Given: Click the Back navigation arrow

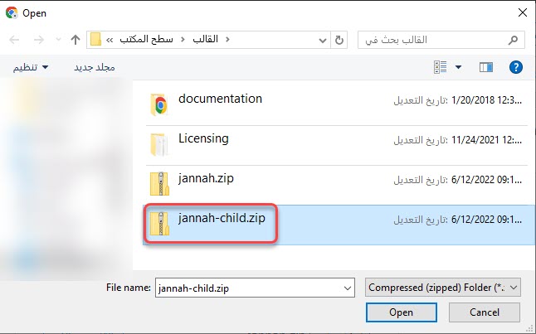Looking at the screenshot, I should point(16,39).
